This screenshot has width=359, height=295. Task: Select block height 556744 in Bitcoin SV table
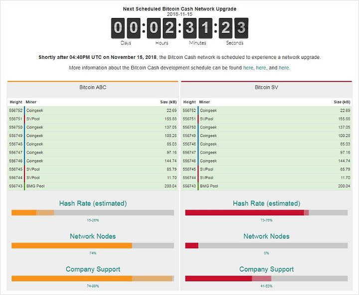[189, 177]
